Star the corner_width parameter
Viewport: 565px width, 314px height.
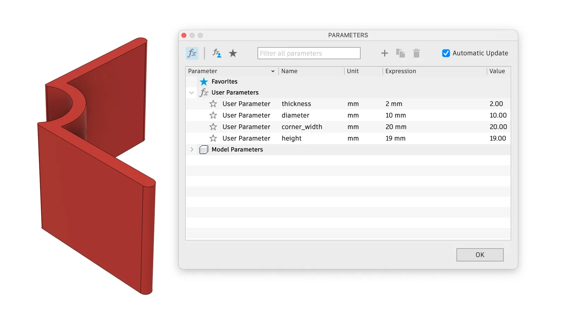[x=213, y=127]
